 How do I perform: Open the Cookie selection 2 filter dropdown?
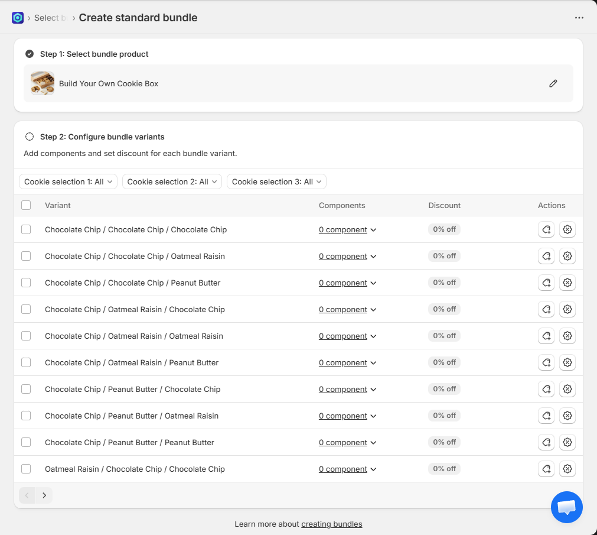click(x=172, y=181)
